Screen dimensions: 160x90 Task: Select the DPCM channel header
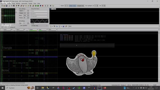click(53, 30)
